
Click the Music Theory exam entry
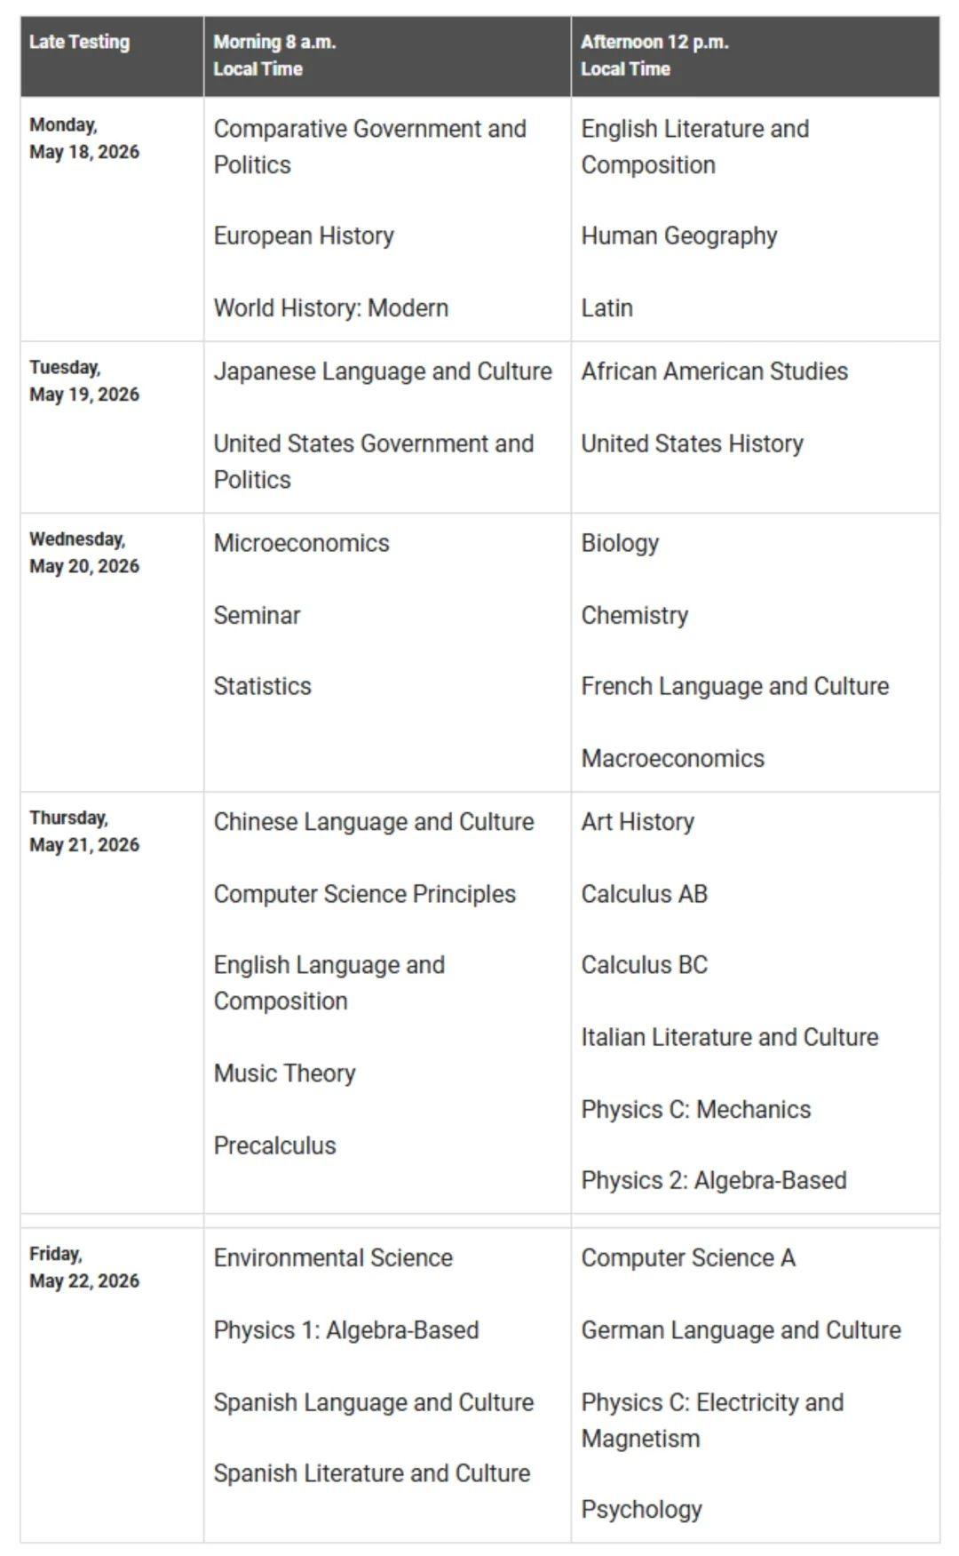[x=285, y=1073]
